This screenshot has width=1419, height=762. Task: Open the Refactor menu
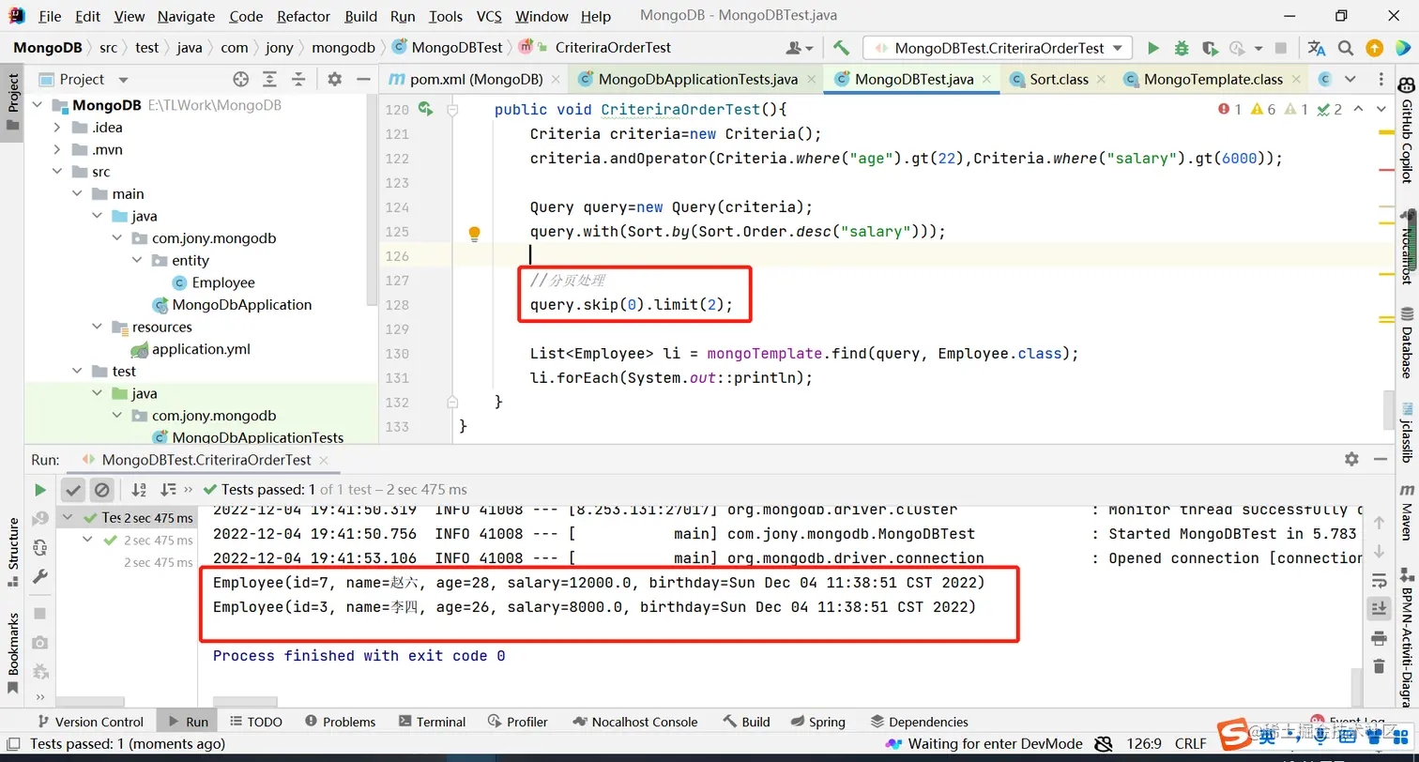pos(304,16)
